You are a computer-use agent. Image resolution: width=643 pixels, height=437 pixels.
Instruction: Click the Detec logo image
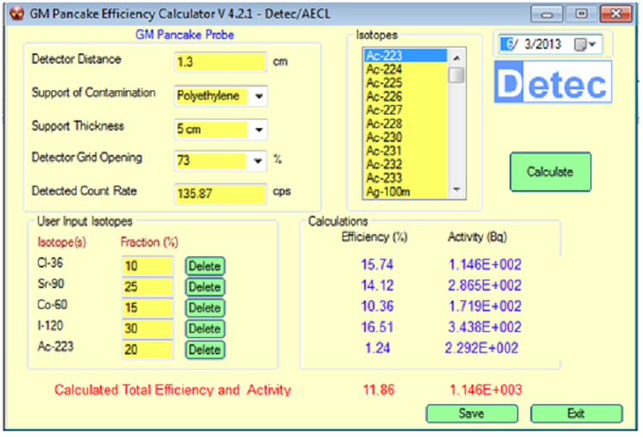pyautogui.click(x=553, y=82)
